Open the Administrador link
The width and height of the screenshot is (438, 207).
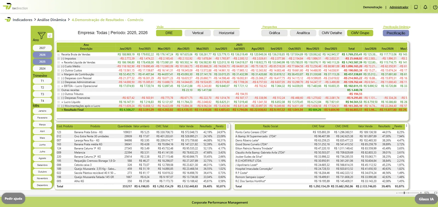click(399, 7)
